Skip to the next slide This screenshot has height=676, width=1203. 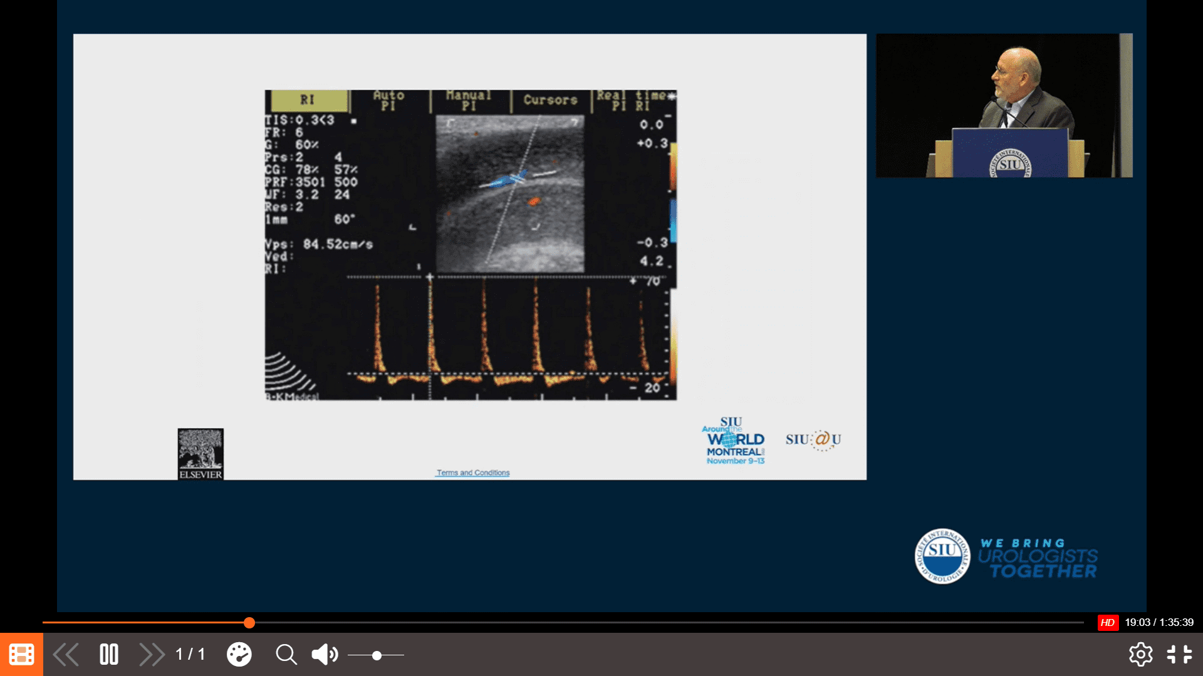click(x=152, y=655)
